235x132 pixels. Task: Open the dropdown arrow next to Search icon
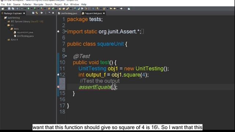[x=71, y=9]
